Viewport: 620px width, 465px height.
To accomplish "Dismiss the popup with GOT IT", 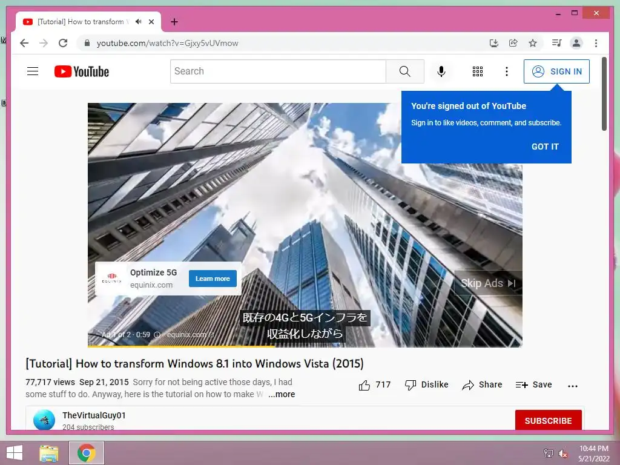I will (x=545, y=147).
